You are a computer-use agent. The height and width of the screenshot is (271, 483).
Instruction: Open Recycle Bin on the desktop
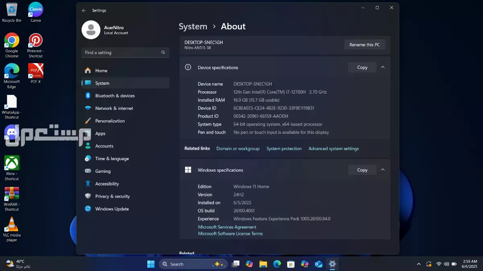[12, 12]
